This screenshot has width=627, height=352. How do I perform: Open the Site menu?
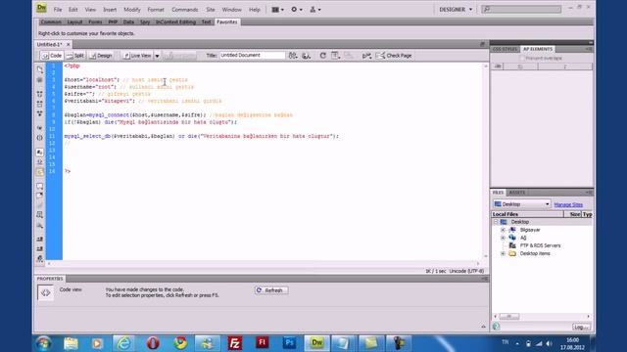(x=211, y=9)
